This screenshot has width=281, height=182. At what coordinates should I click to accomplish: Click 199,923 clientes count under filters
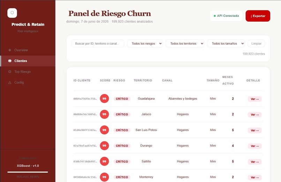(x=253, y=54)
